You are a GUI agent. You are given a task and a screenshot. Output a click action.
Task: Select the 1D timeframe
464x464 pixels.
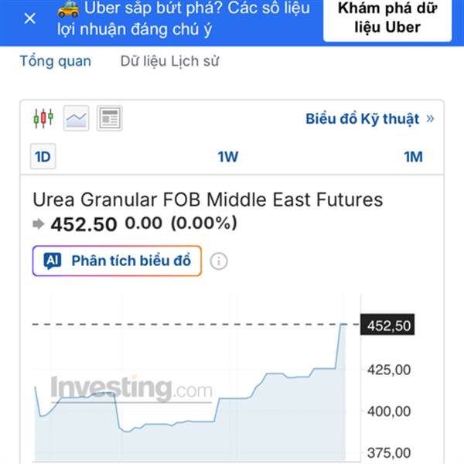(43, 157)
